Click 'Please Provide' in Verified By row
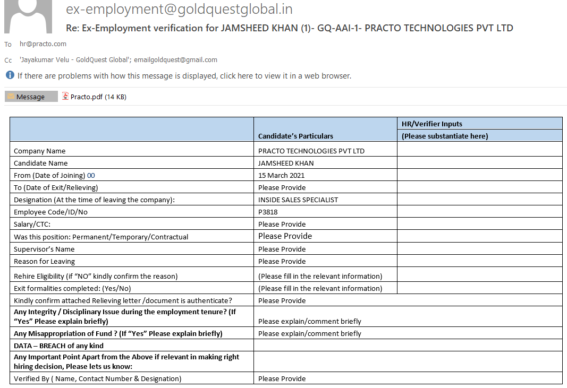The width and height of the screenshot is (567, 388). pyautogui.click(x=282, y=378)
